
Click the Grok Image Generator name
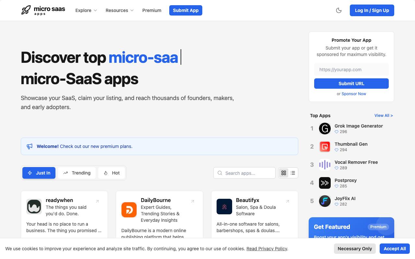pyautogui.click(x=359, y=126)
